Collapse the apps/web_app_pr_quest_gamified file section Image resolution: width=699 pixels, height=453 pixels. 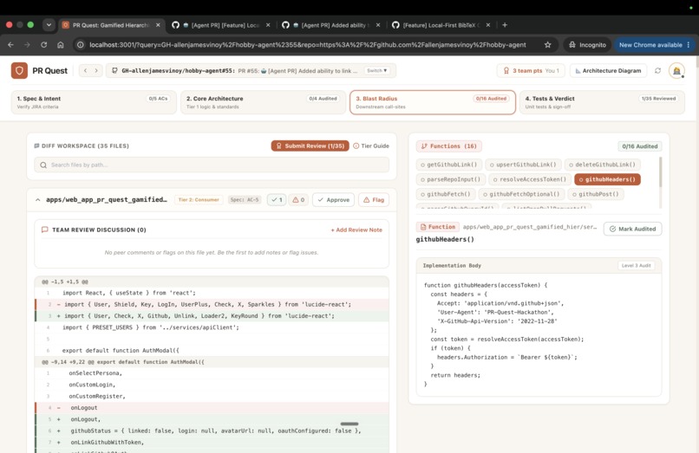click(x=37, y=200)
